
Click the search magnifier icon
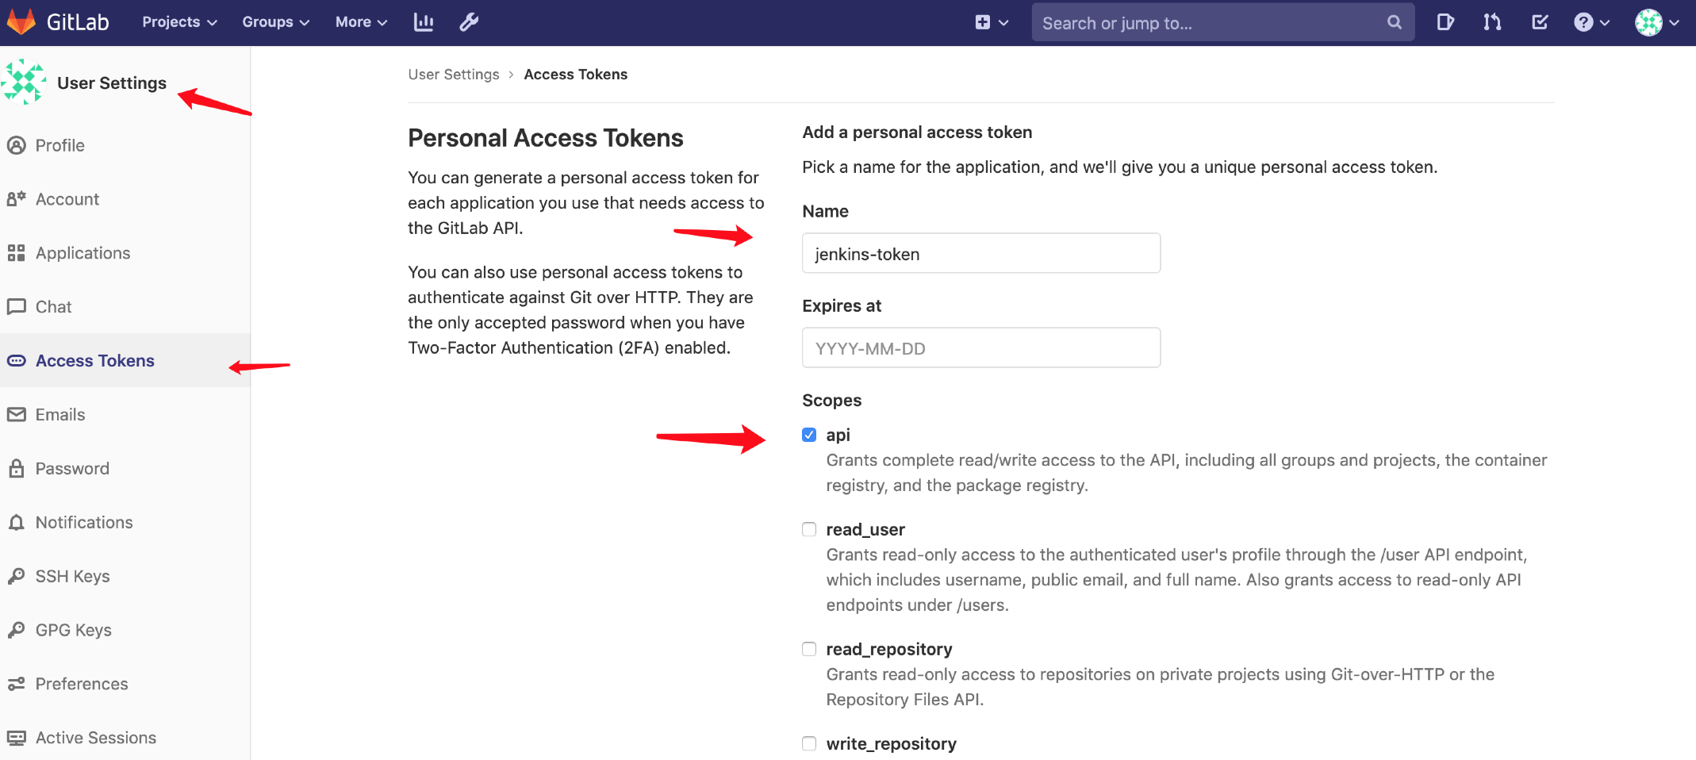1394,22
